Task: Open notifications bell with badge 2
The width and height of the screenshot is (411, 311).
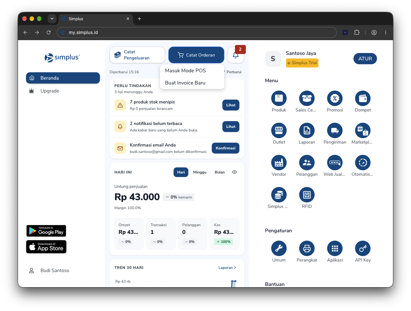Action: pyautogui.click(x=236, y=55)
